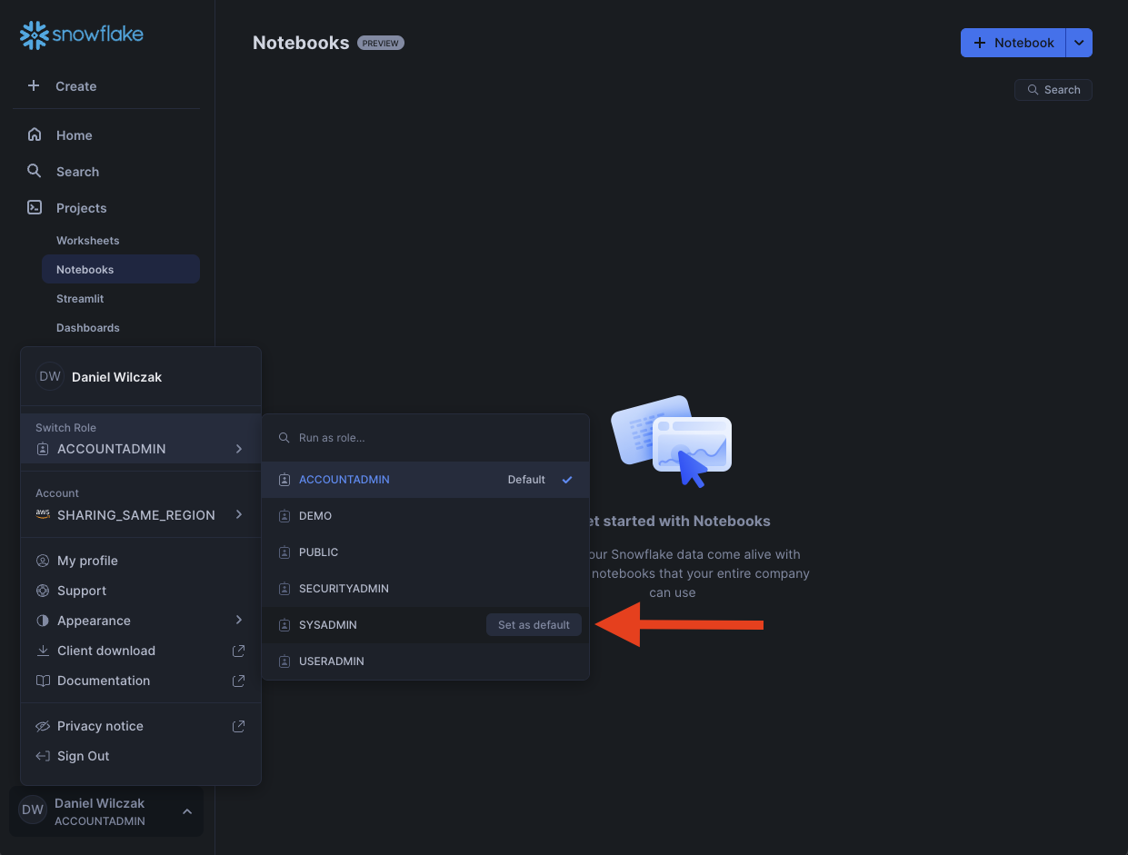Click the checkmark next to ACCOUNTADMIN Default
The height and width of the screenshot is (855, 1128).
pos(567,480)
